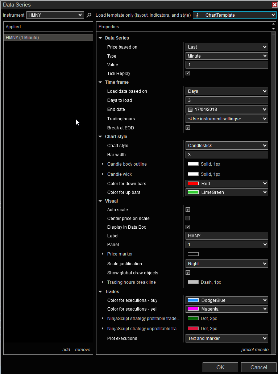
Task: Collapse the Visual section
Action: (100, 201)
